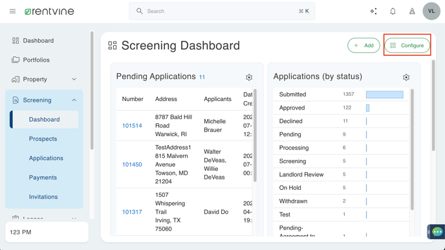Viewport: 445px width, 250px height.
Task: Collapse the Screening sidebar section
Action: [74, 100]
